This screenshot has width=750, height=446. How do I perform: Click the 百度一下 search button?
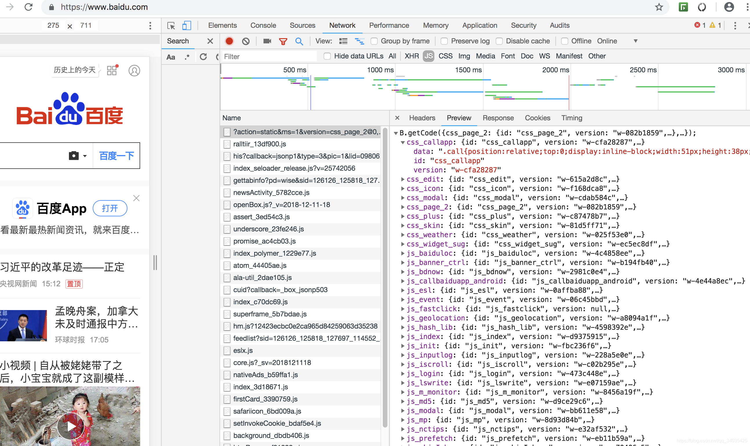click(116, 156)
